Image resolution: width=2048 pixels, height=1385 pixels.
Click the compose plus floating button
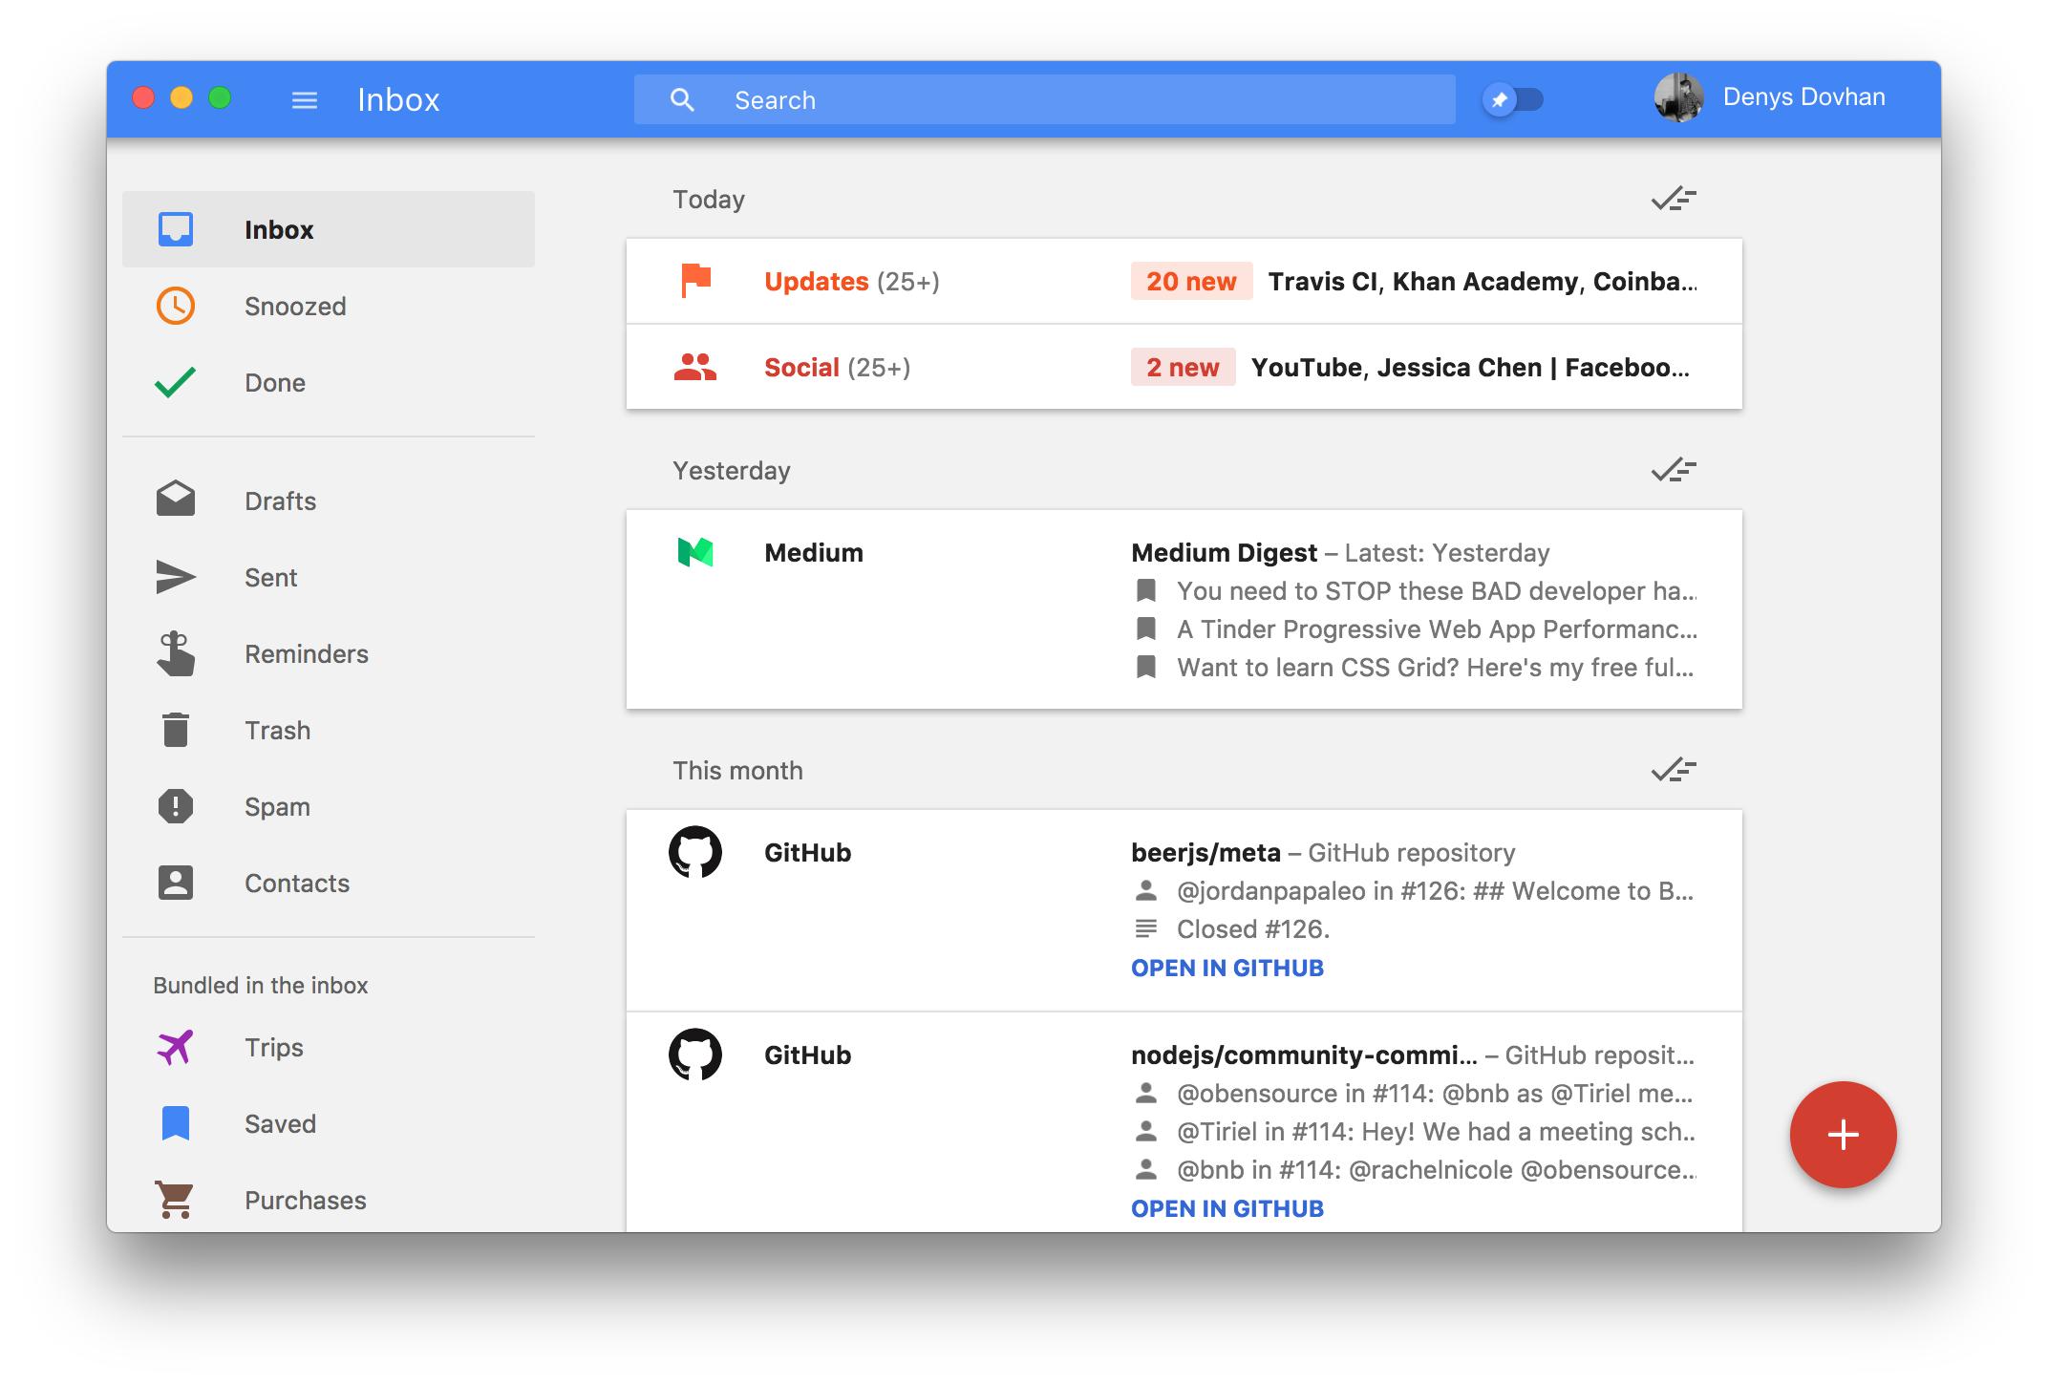click(1843, 1134)
